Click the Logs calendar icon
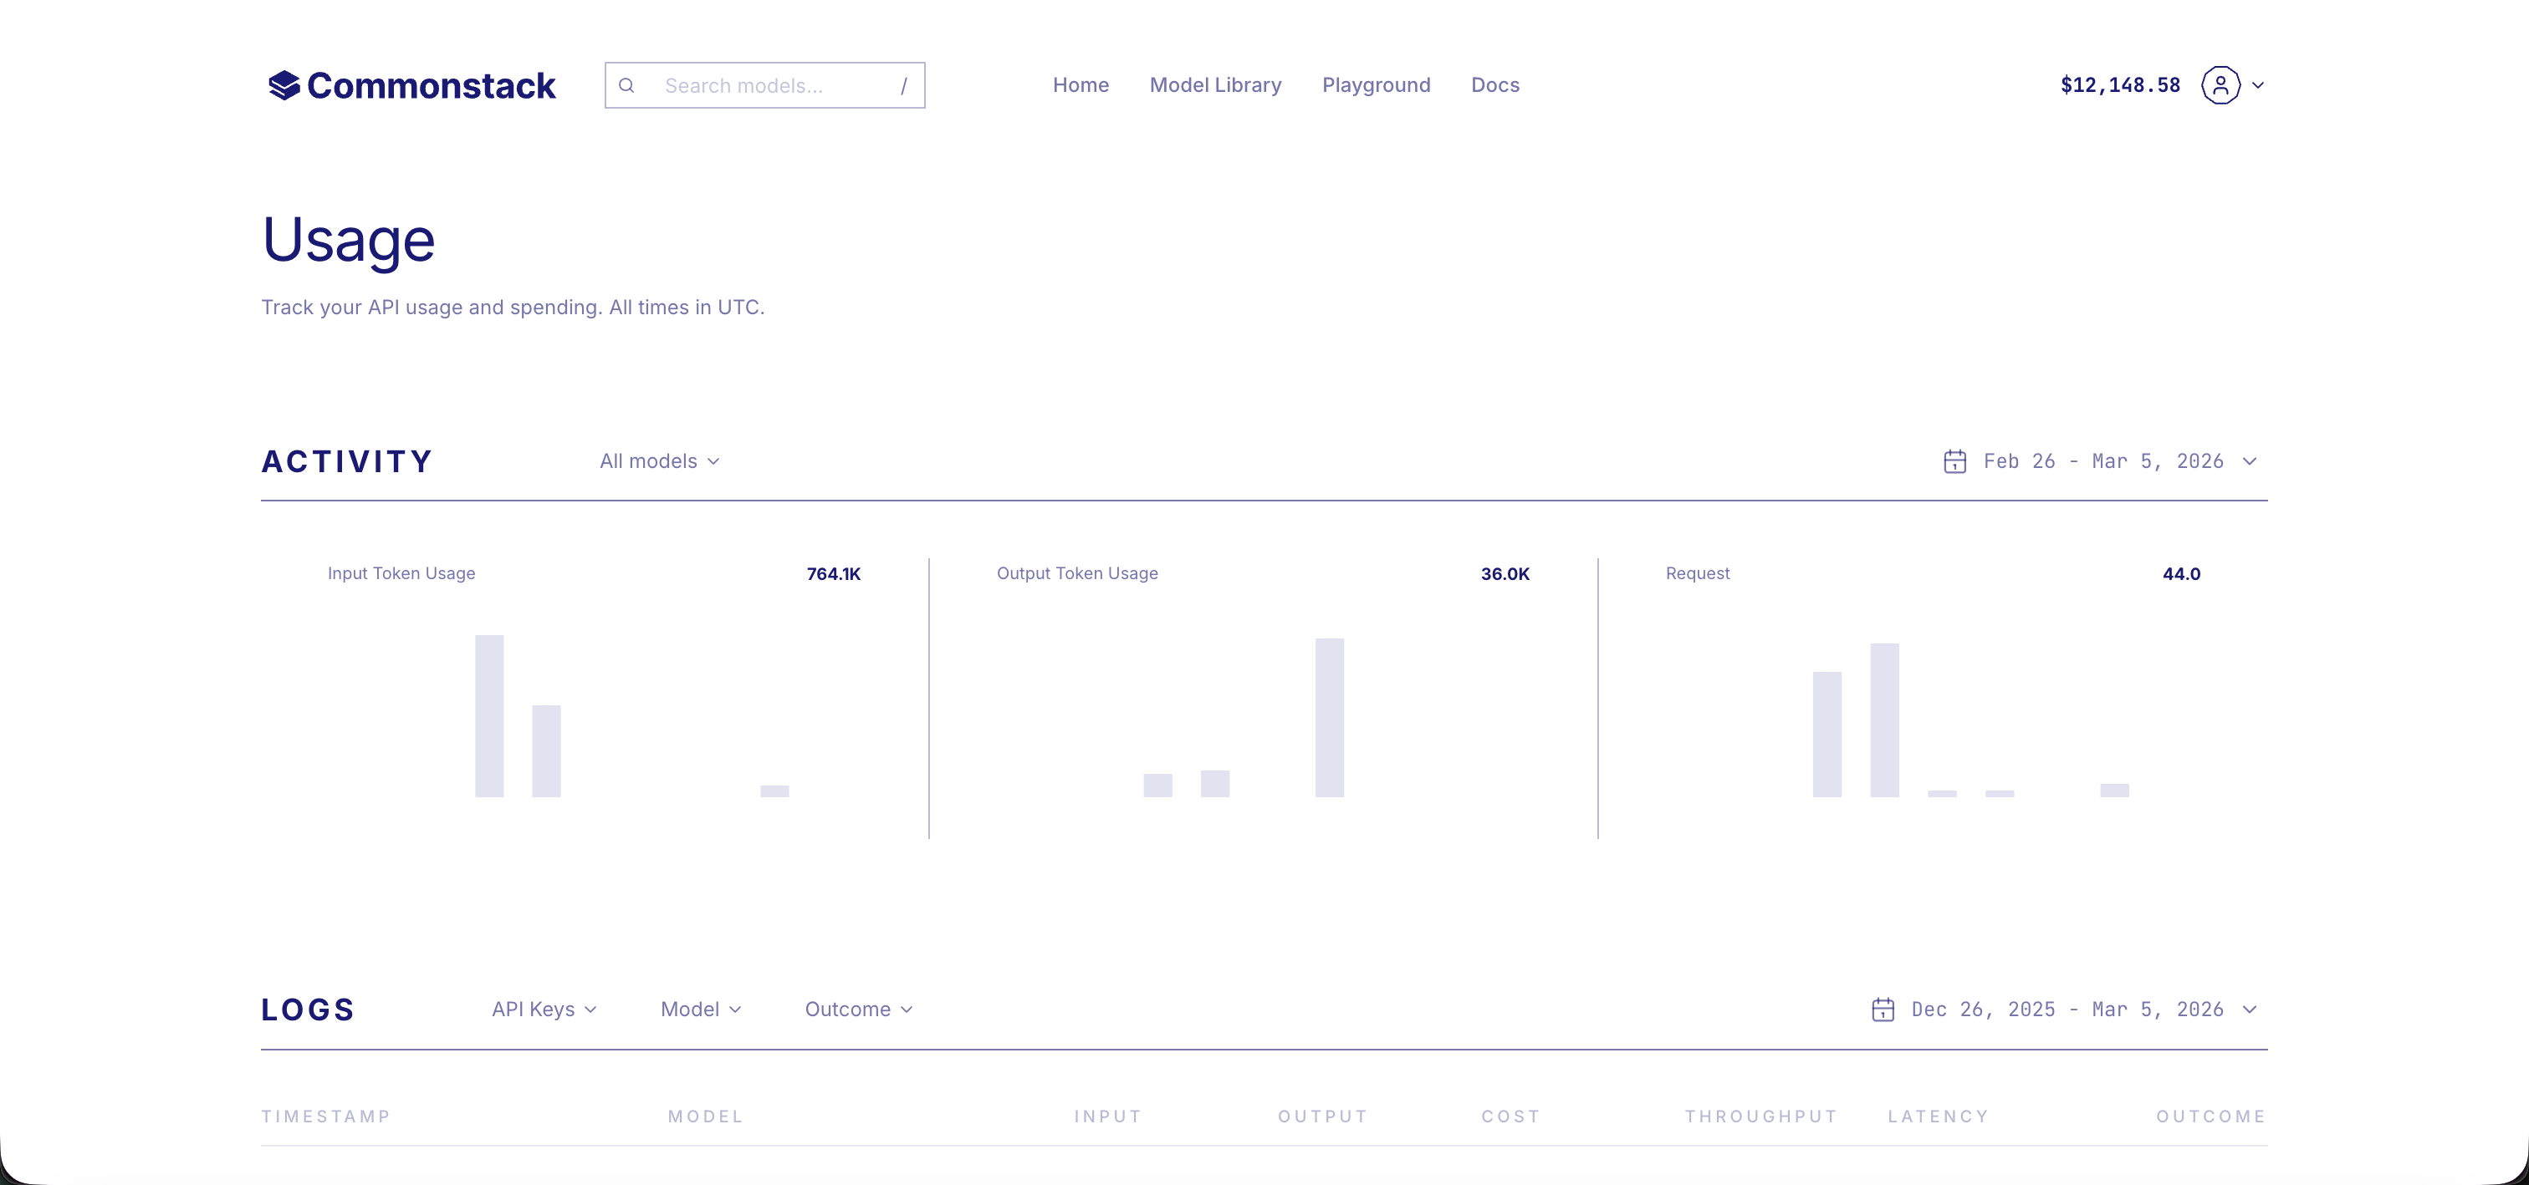 pyautogui.click(x=1882, y=1010)
